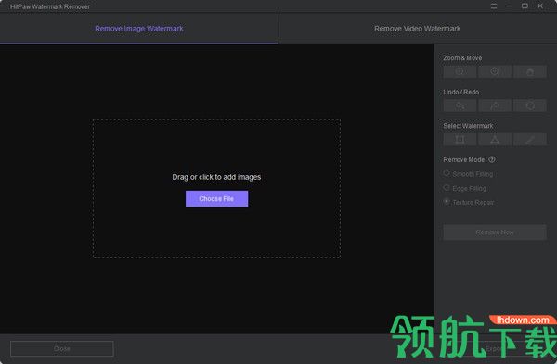The width and height of the screenshot is (557, 364).
Task: Close the window with the X button
Action: [540, 6]
